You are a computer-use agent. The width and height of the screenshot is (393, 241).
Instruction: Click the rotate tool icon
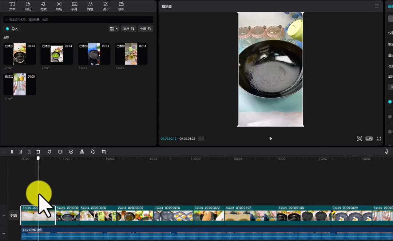pos(93,152)
